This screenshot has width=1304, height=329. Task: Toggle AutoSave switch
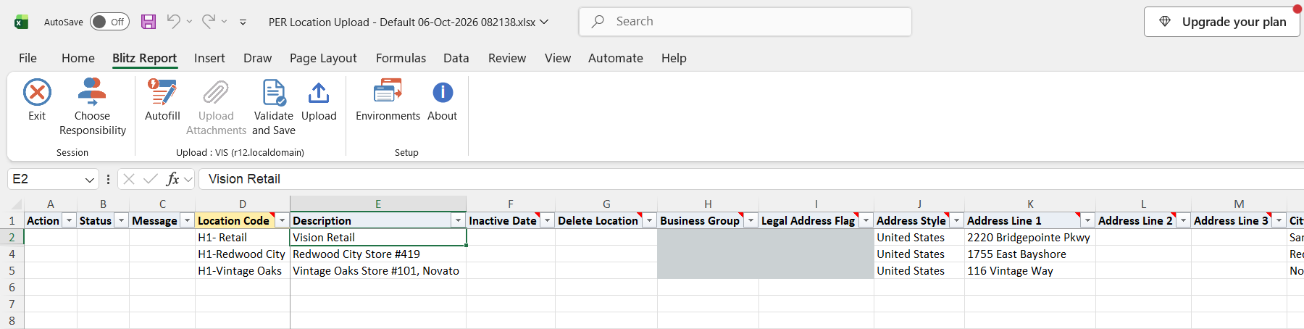(x=109, y=22)
